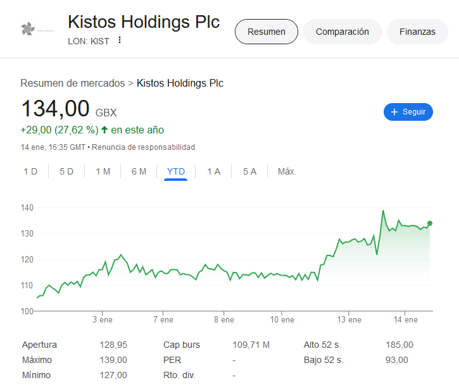The image size is (459, 387).
Task: Follow the stock with the Seguir button
Action: [408, 112]
